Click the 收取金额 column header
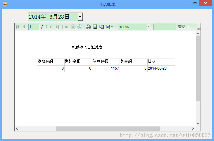The image size is (214, 141). [x=51, y=62]
